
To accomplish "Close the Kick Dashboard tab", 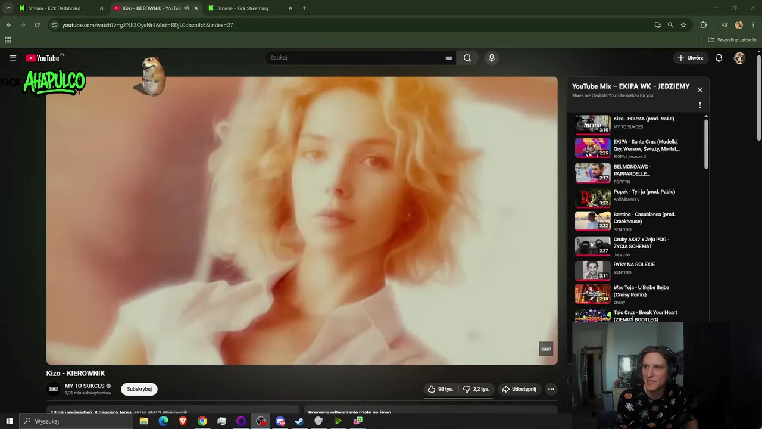I will (101, 8).
